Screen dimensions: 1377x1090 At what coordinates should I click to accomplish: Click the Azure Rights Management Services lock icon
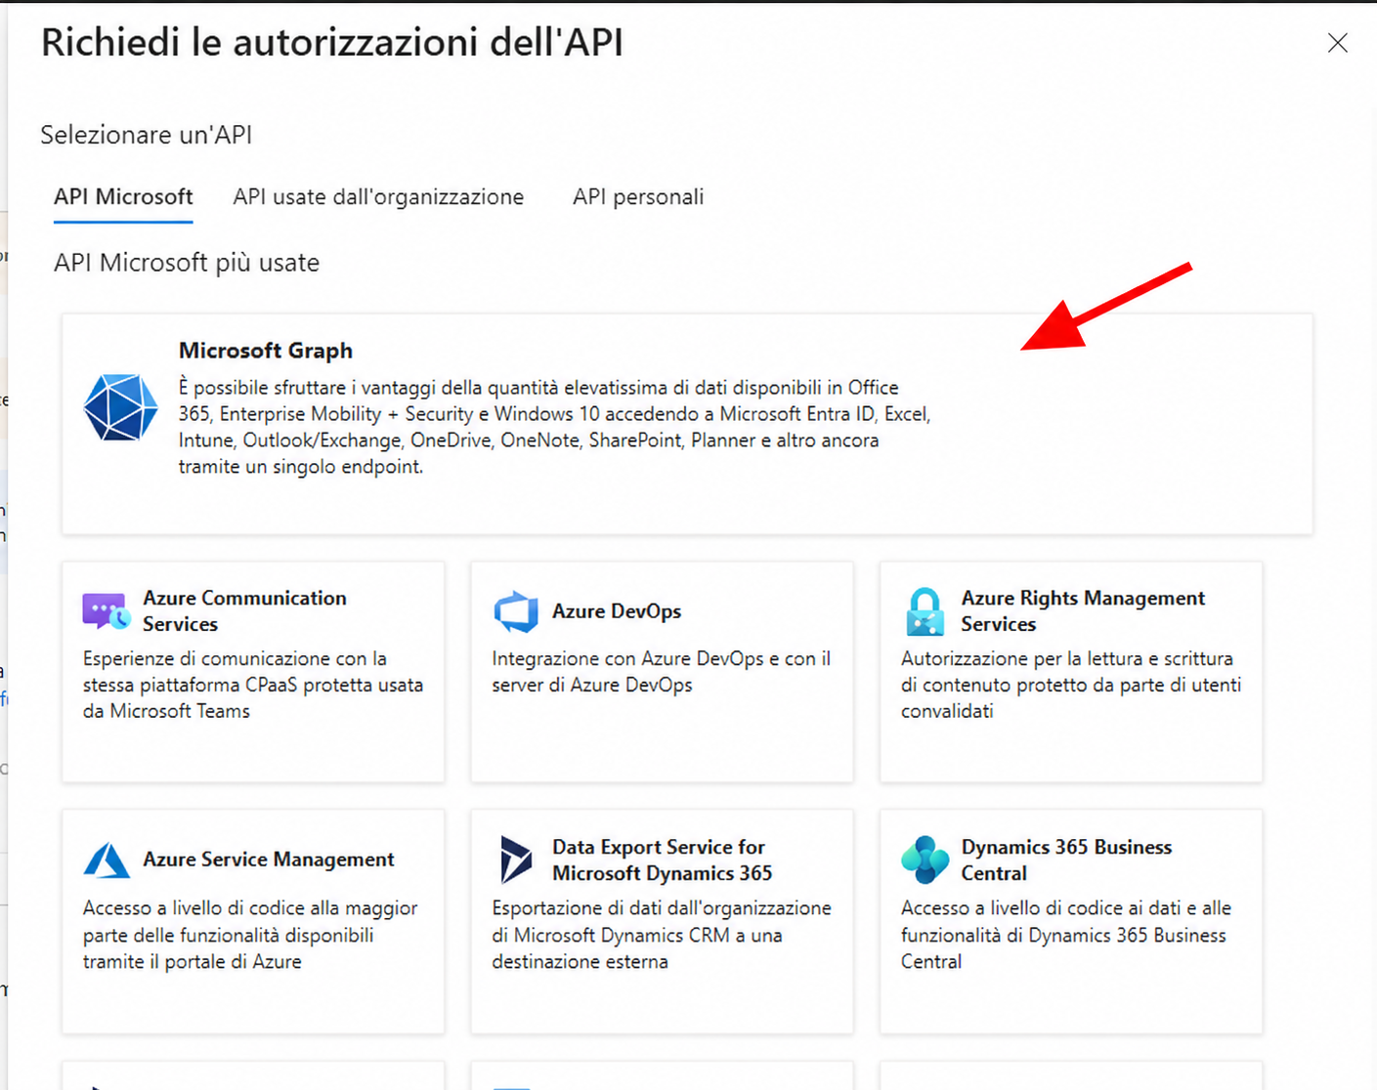[x=925, y=611]
